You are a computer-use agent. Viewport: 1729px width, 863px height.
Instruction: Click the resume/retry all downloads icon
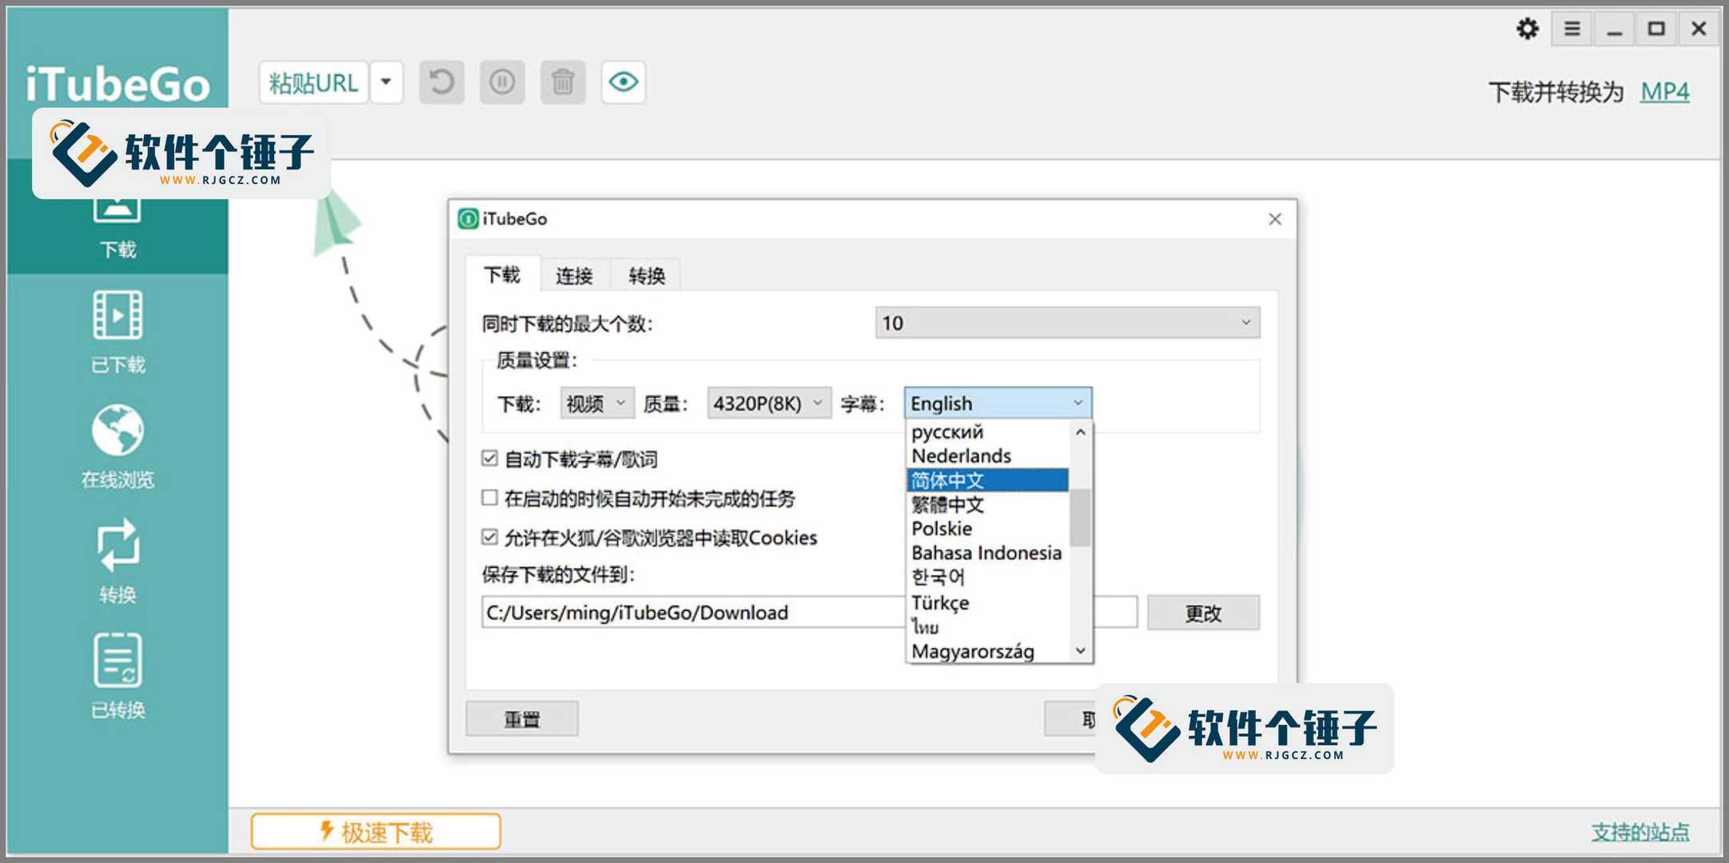click(x=441, y=82)
